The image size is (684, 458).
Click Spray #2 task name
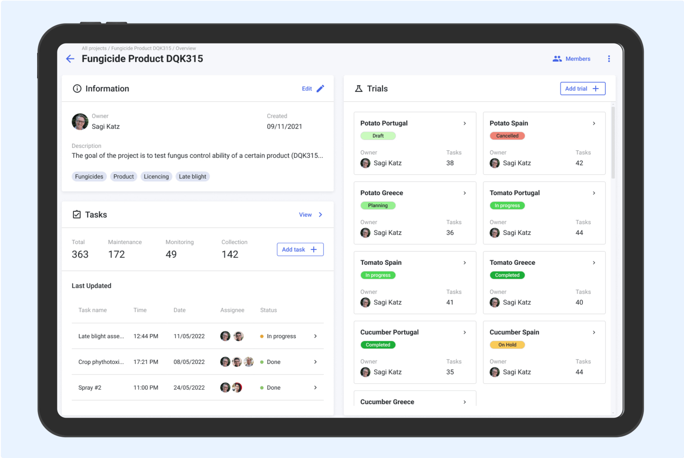pos(90,388)
